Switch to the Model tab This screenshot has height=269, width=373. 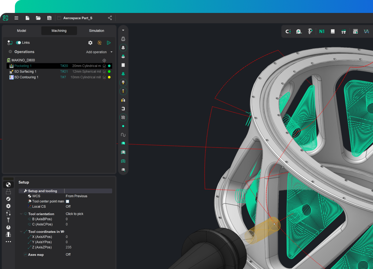21,31
